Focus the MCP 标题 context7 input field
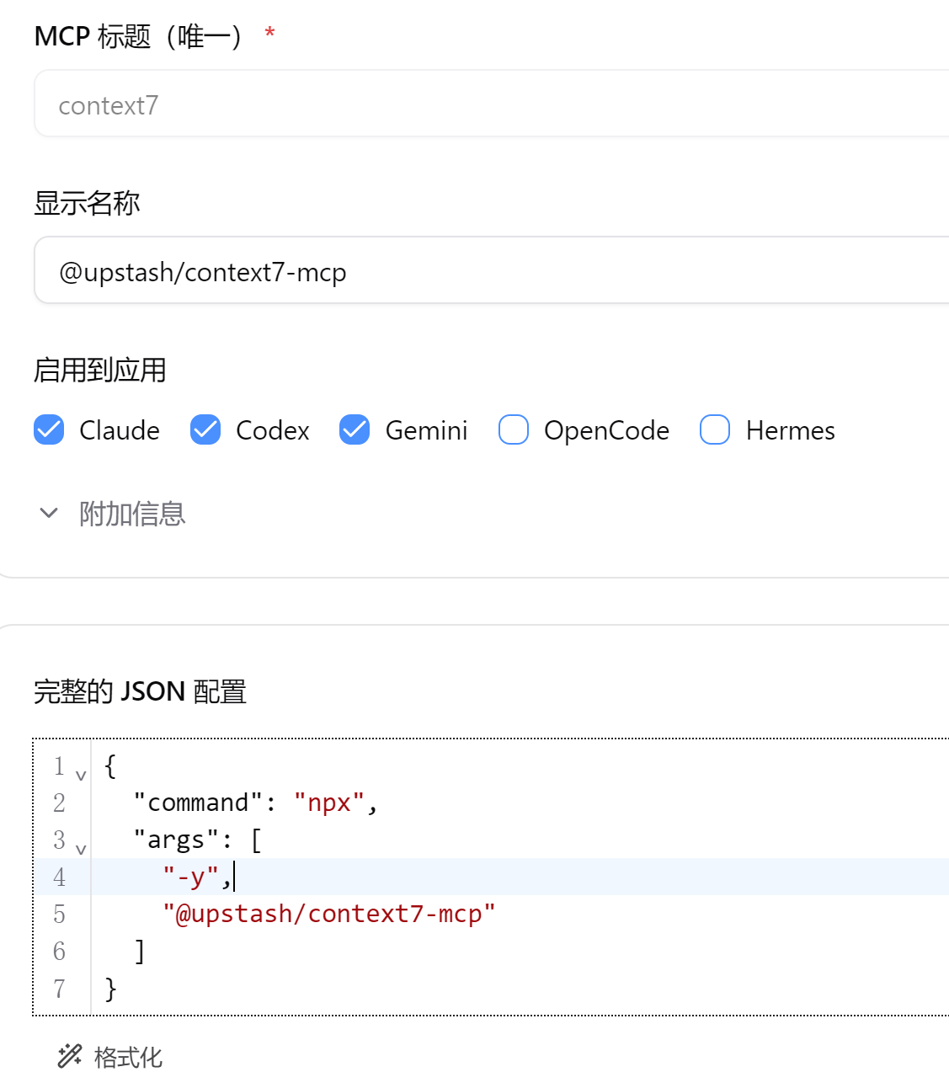Screen dimensions: 949x1088 pyautogui.click(x=492, y=104)
